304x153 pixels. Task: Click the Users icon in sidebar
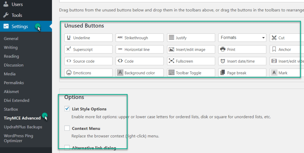click(x=6, y=4)
